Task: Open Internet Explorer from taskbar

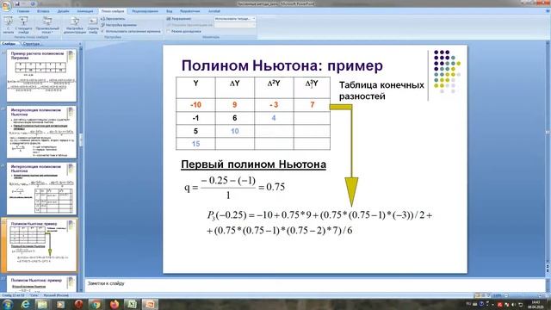Action: [x=25, y=304]
